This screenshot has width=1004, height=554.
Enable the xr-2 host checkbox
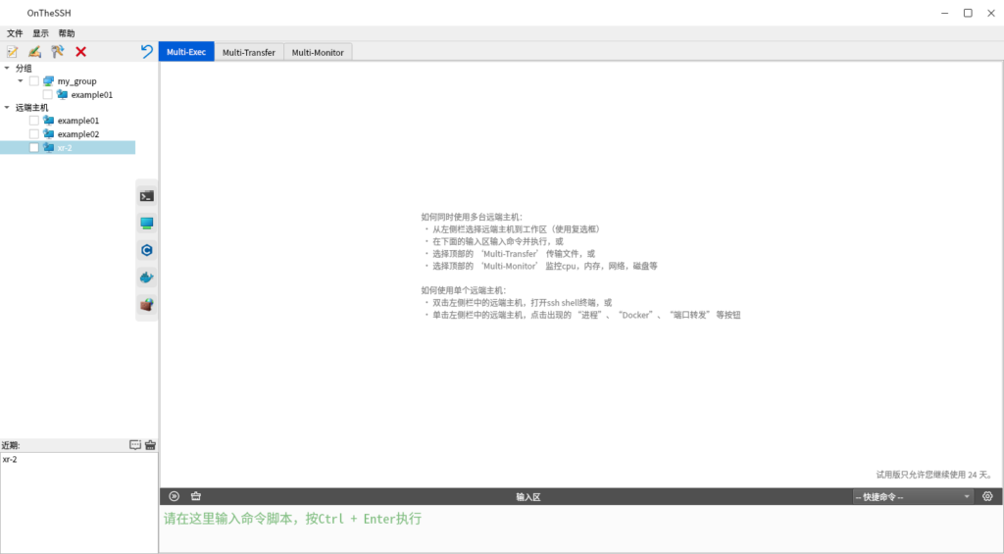34,148
